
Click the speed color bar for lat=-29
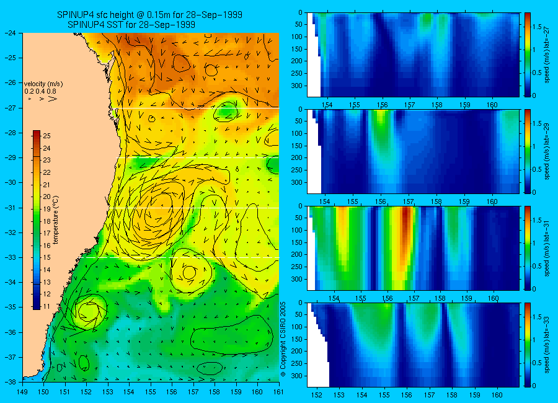point(528,151)
